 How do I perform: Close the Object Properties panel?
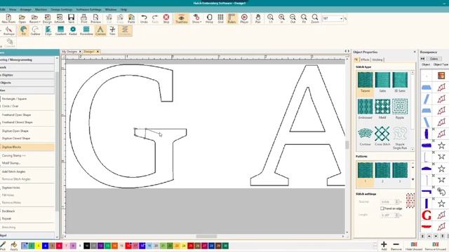pyautogui.click(x=415, y=52)
